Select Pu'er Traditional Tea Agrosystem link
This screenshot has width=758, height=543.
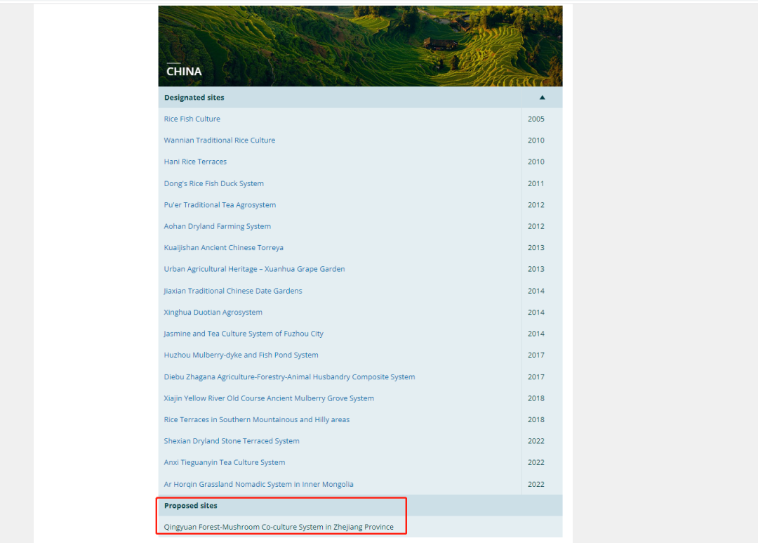[x=220, y=205]
